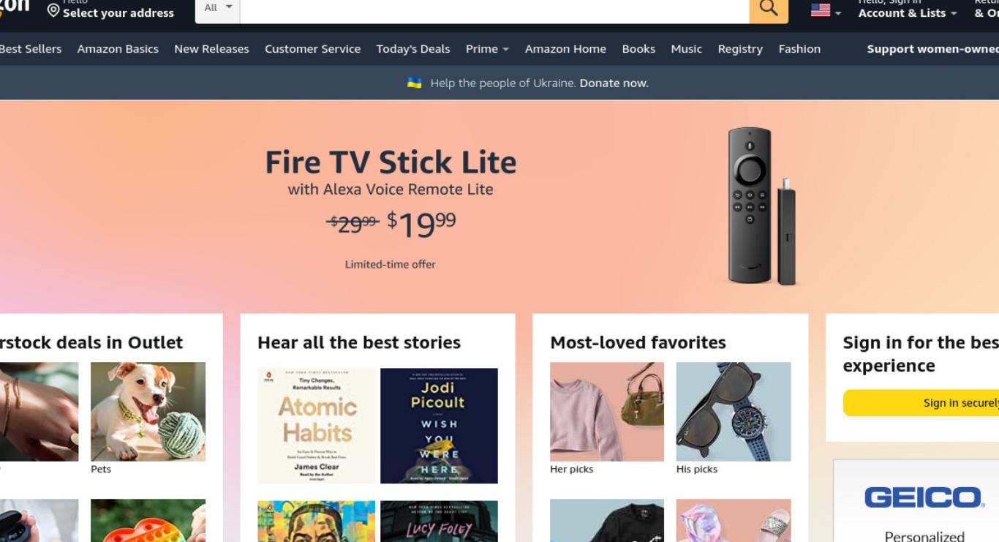Select the Her picks image

607,412
